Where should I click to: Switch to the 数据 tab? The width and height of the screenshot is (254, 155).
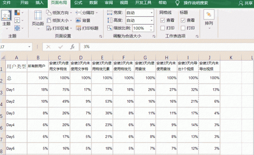[93, 3]
